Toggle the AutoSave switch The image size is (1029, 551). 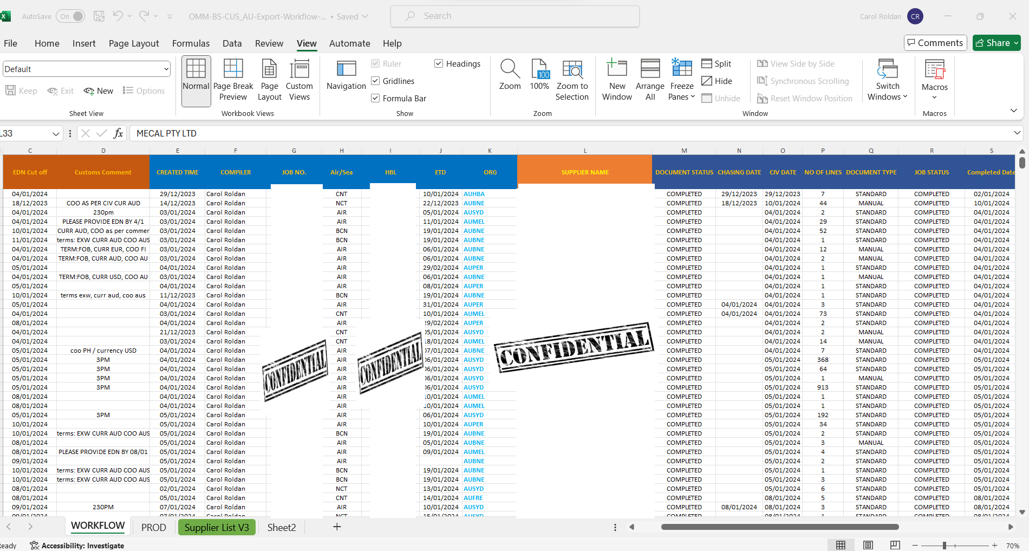click(70, 16)
